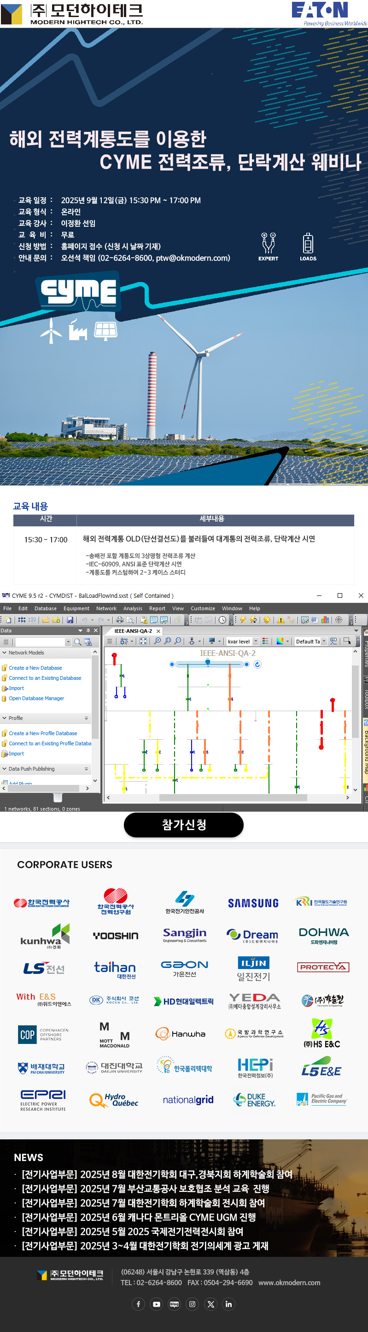368x1332 pixels.
Task: Pin the Data panel with pushpin
Action: (x=88, y=631)
